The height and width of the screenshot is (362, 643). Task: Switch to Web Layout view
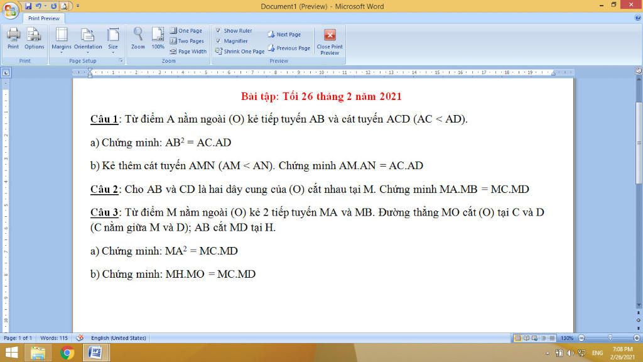click(535, 337)
